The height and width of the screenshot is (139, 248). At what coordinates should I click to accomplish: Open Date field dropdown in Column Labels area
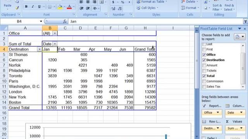[241, 112]
